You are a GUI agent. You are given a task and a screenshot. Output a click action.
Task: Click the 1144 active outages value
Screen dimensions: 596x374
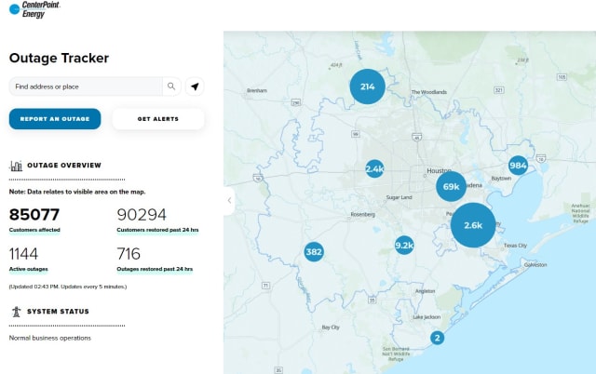23,254
